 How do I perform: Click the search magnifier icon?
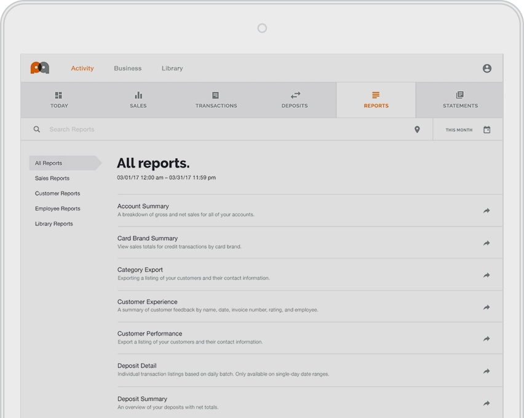click(37, 129)
